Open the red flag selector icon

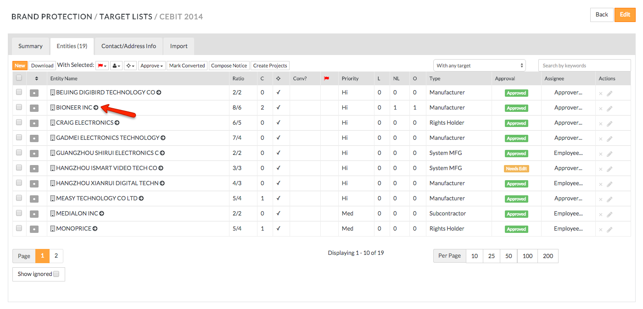point(101,65)
